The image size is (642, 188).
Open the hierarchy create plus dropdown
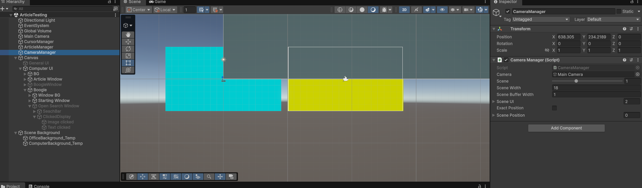click(x=4, y=9)
